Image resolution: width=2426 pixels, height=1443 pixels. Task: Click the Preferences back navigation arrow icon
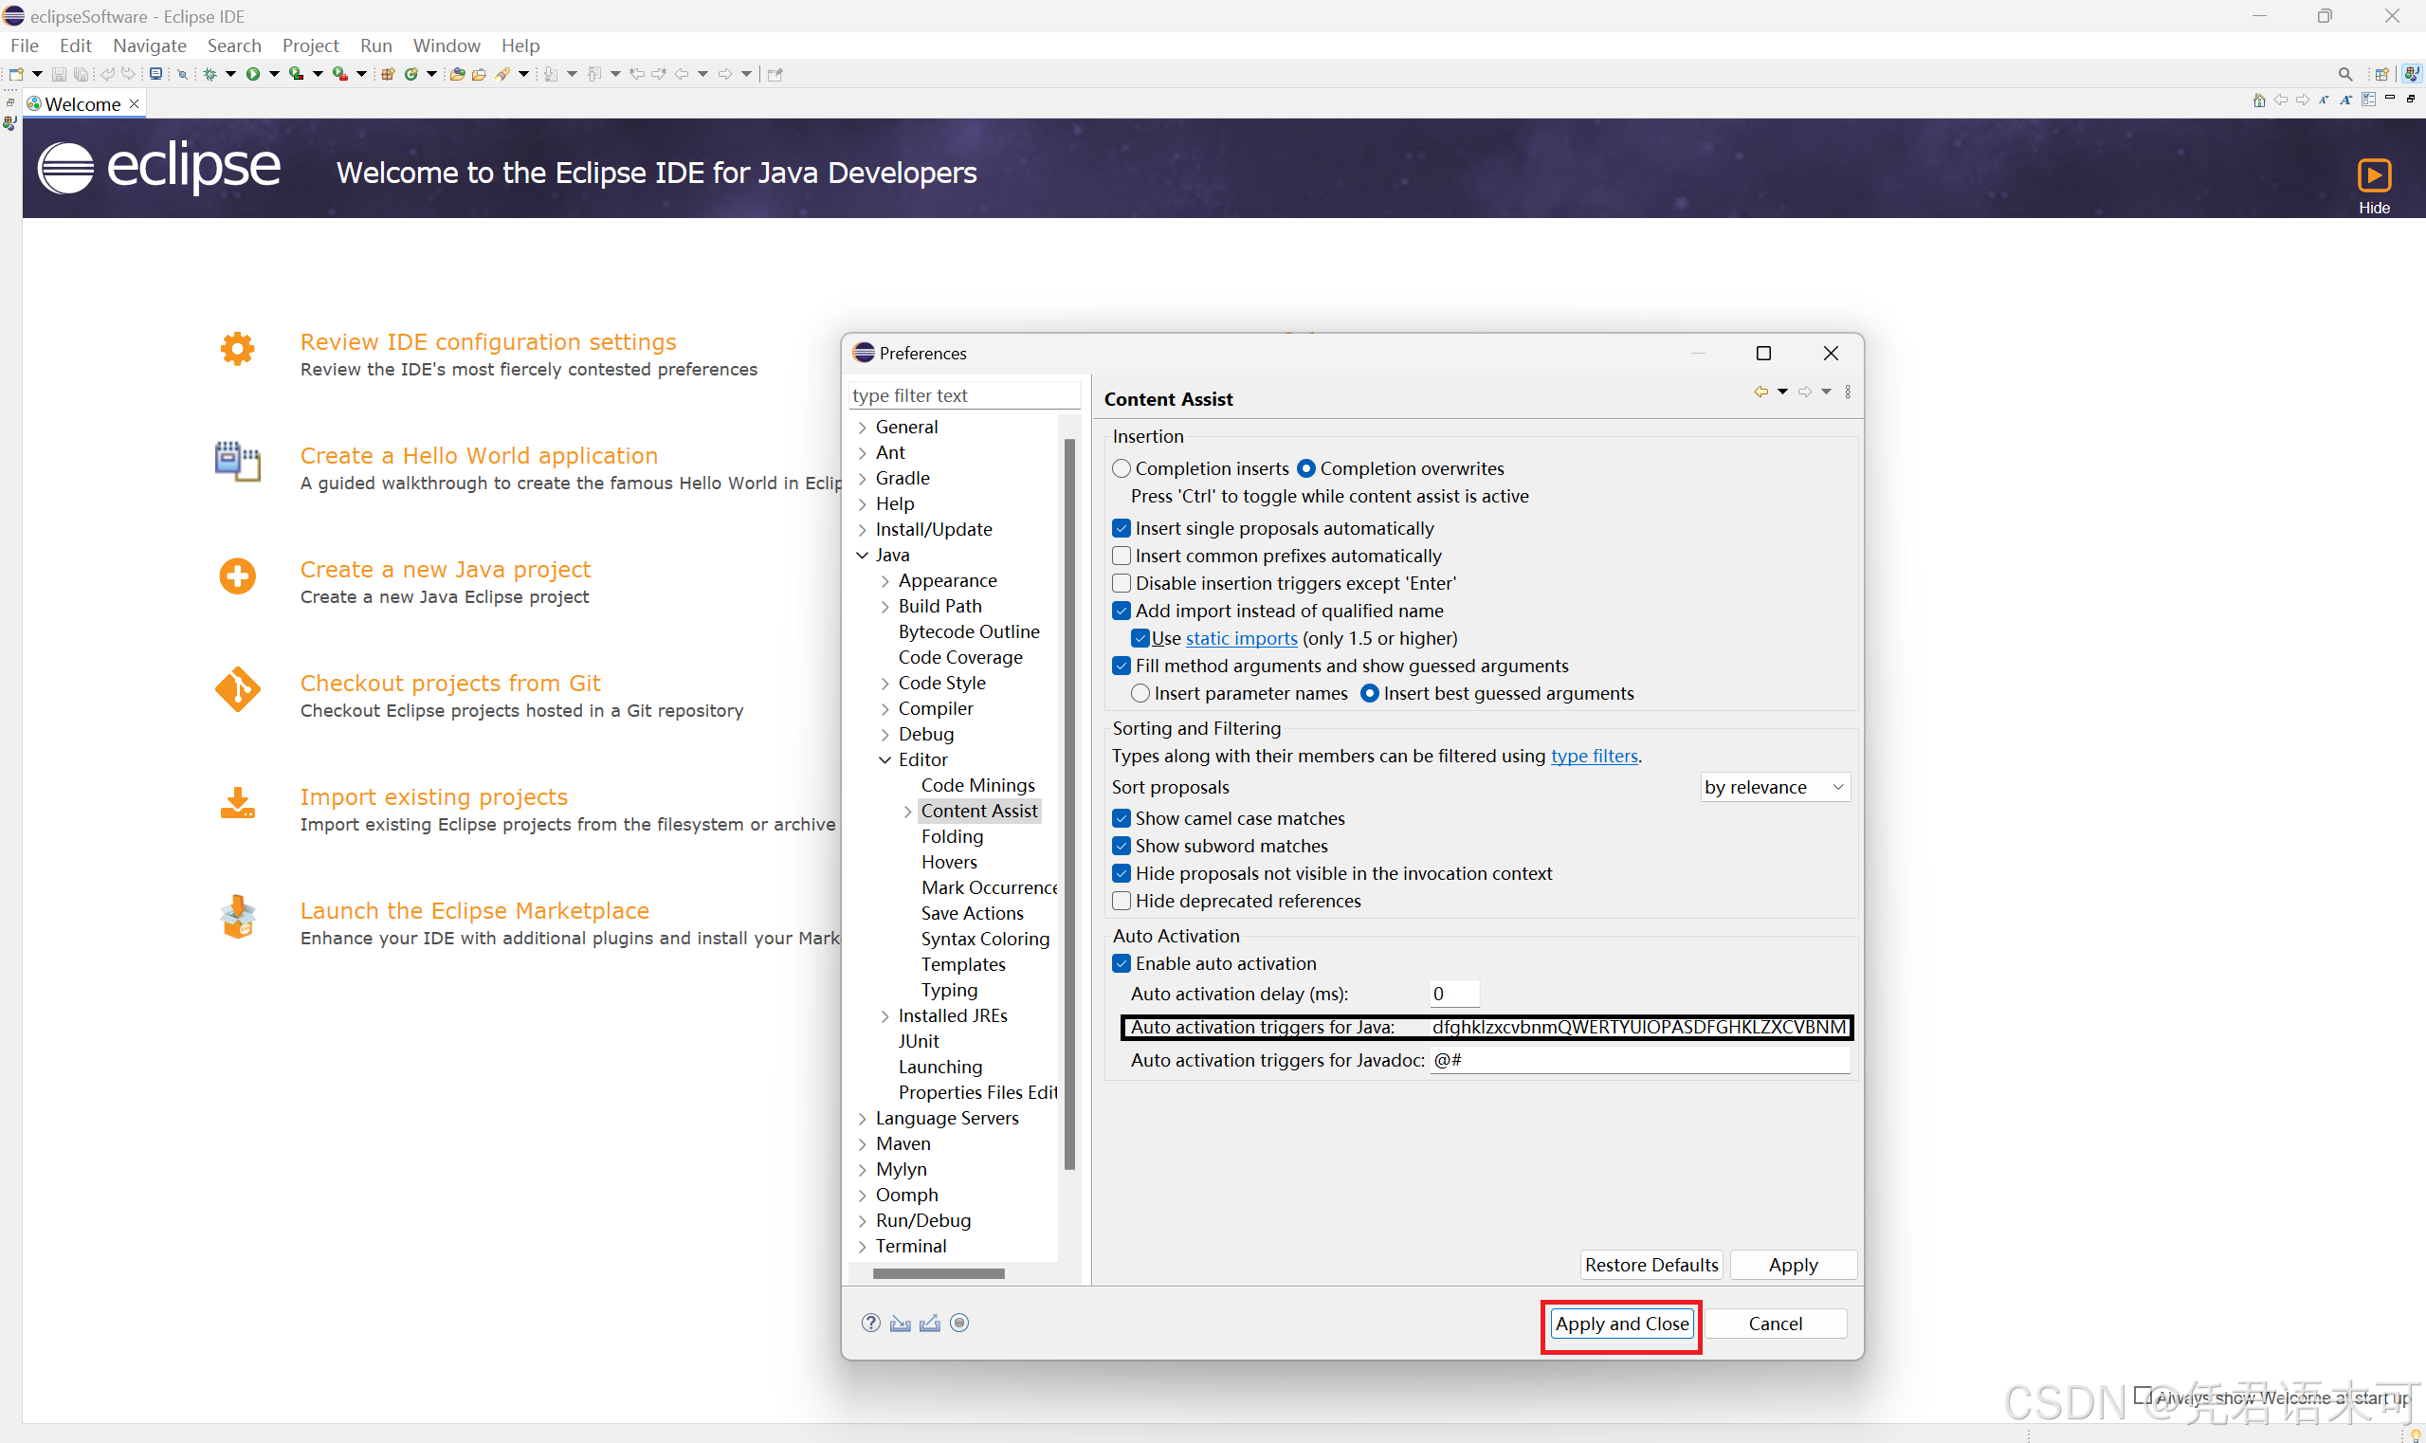(1760, 392)
